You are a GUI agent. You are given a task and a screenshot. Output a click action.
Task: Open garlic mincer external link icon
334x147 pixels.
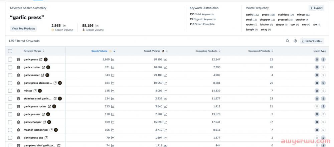pyautogui.click(x=42, y=75)
